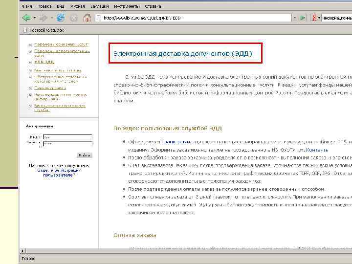The image size is (352, 264).
Task: Click the bullet icon beside Перечень основных услуг
Action: click(x=30, y=44)
